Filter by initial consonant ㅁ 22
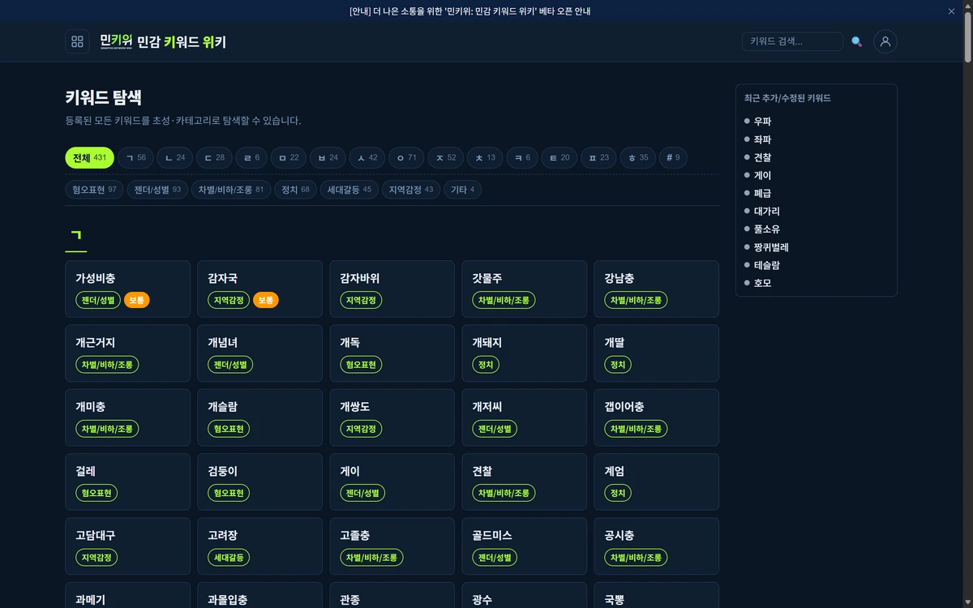This screenshot has height=608, width=973. (289, 157)
